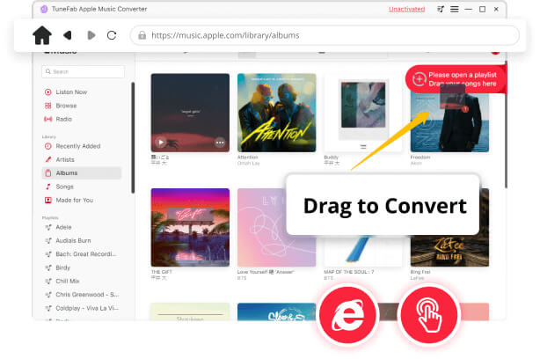
Task: Open the hamburger menu in title bar
Action: [x=454, y=10]
